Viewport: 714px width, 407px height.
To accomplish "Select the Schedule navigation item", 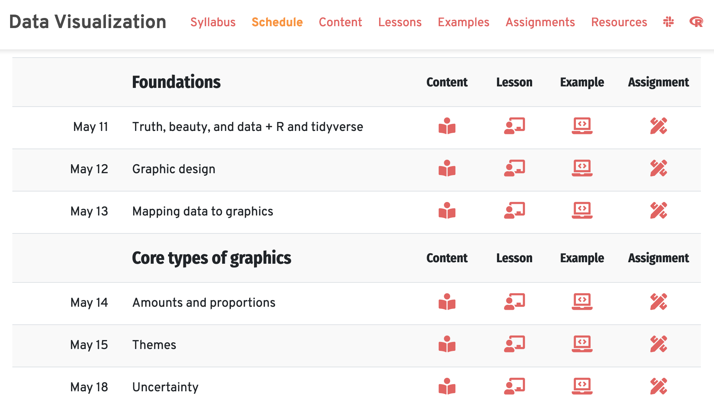I will click(277, 22).
